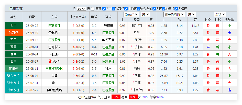Disable the 球会友谊 filter checkbox

pos(138,9)
